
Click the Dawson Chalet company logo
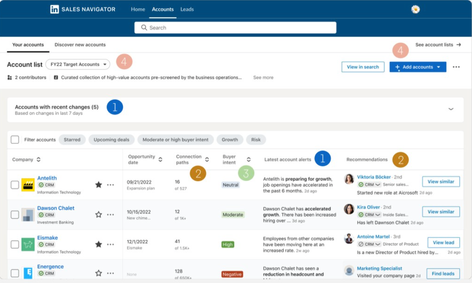28,215
